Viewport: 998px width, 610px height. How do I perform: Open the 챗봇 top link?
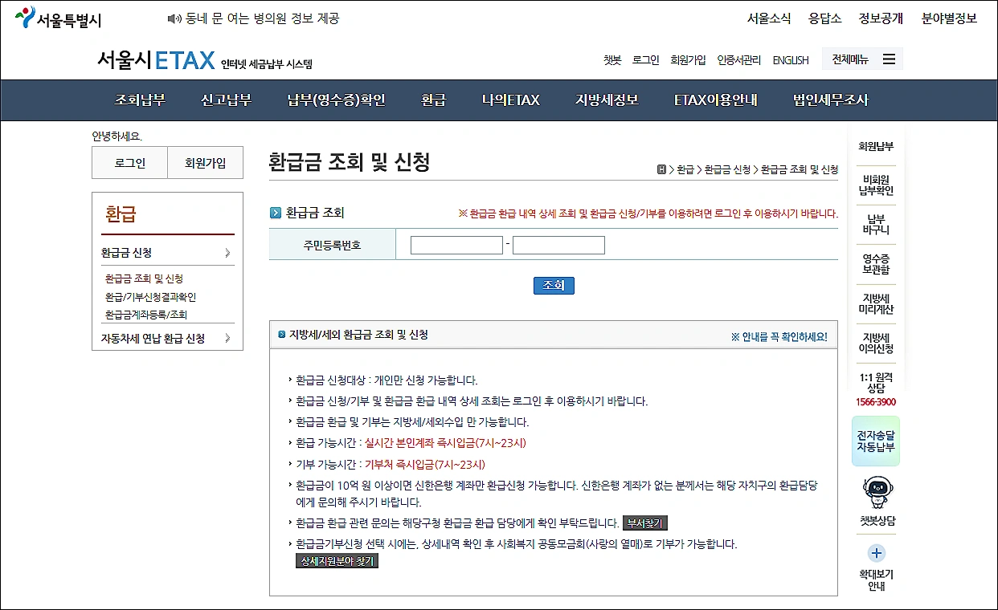click(x=612, y=60)
